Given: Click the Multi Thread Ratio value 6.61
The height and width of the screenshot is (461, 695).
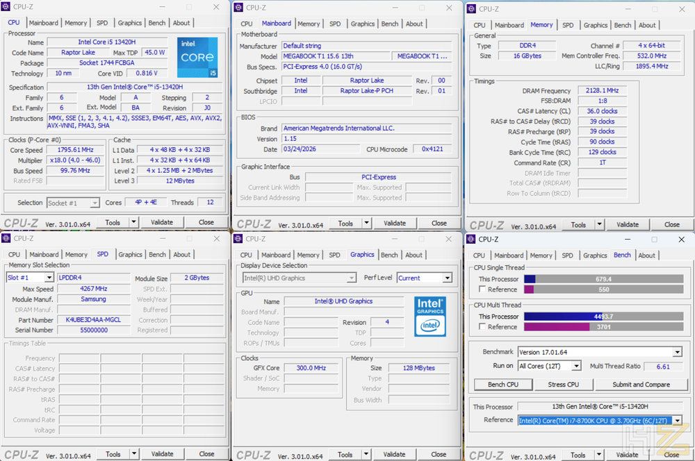Looking at the screenshot, I should pyautogui.click(x=664, y=367).
